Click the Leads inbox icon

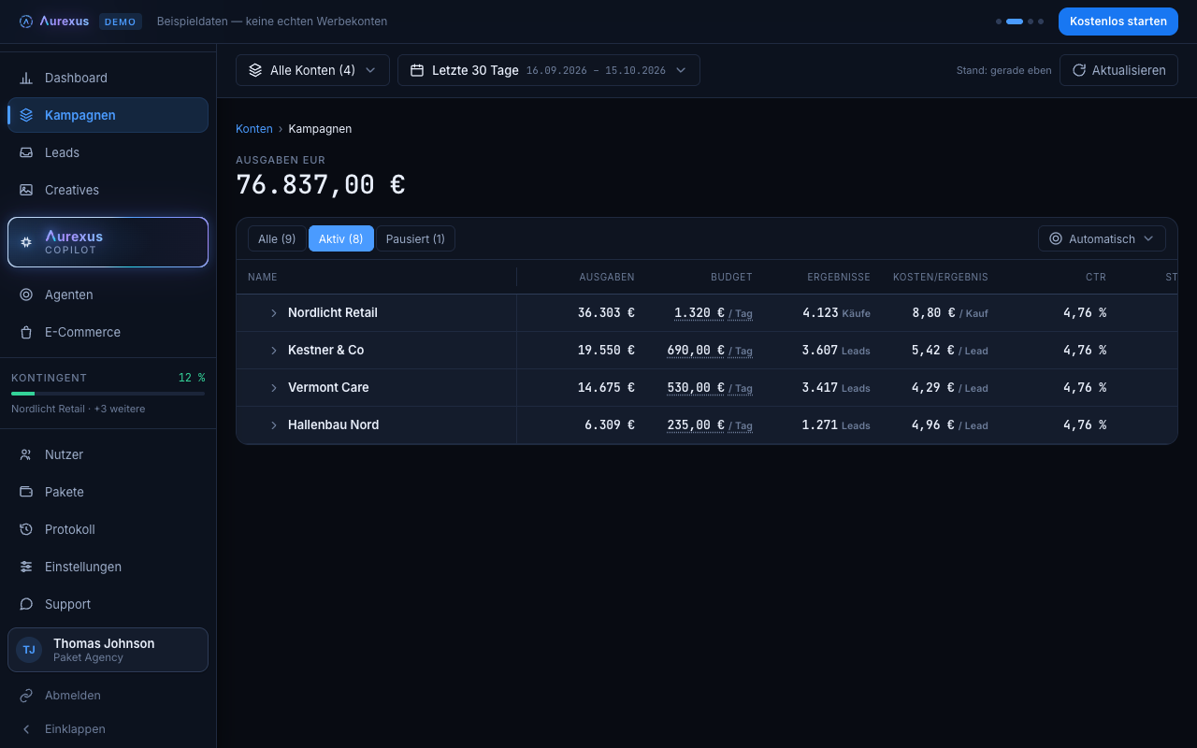tap(26, 152)
